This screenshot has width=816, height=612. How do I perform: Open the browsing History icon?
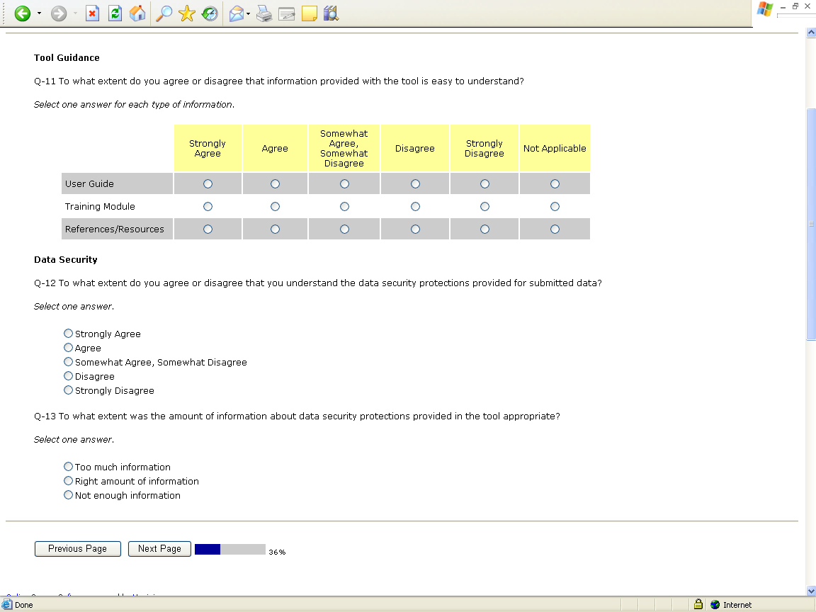210,13
